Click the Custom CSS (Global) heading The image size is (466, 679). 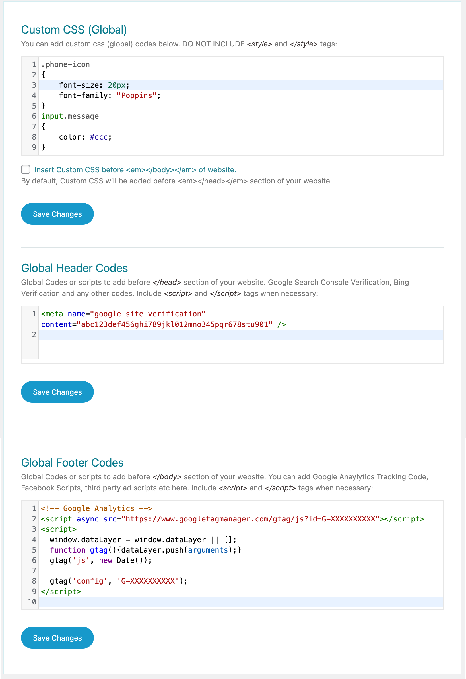(x=74, y=30)
